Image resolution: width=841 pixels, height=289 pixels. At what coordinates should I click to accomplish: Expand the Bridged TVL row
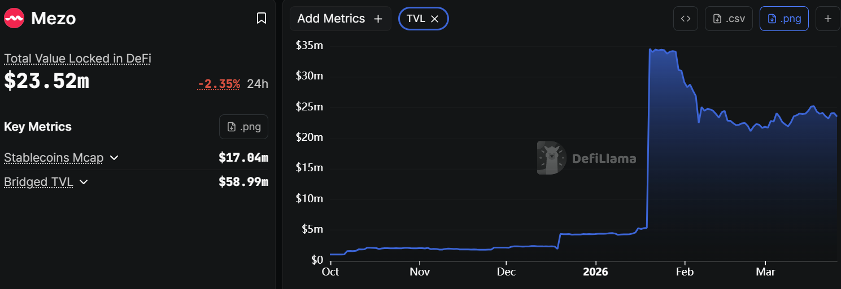click(x=84, y=182)
